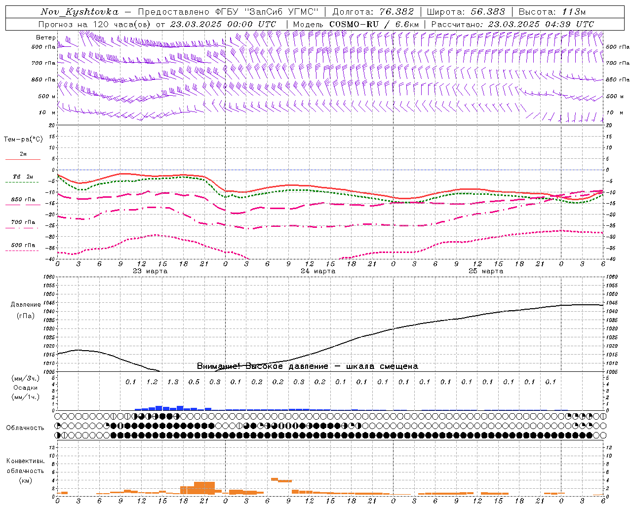Click the 'Облачность' cloud cover label
This screenshot has width=632, height=505.
click(25, 428)
